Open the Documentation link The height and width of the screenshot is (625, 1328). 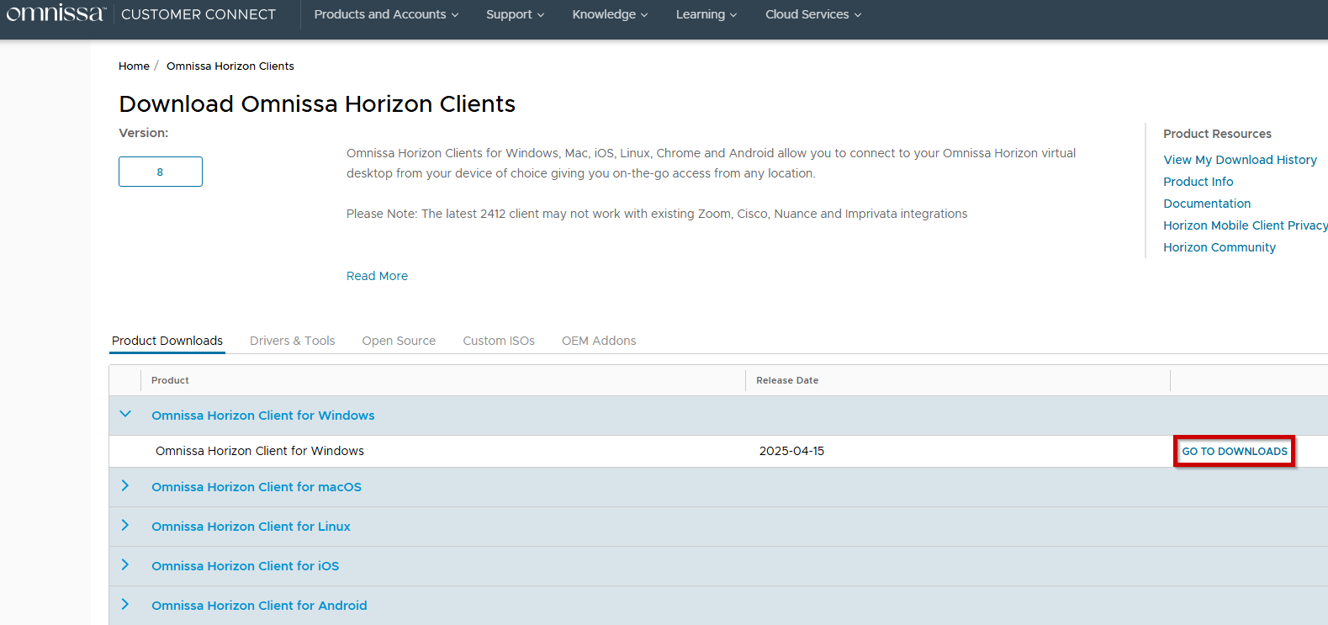[x=1207, y=204]
